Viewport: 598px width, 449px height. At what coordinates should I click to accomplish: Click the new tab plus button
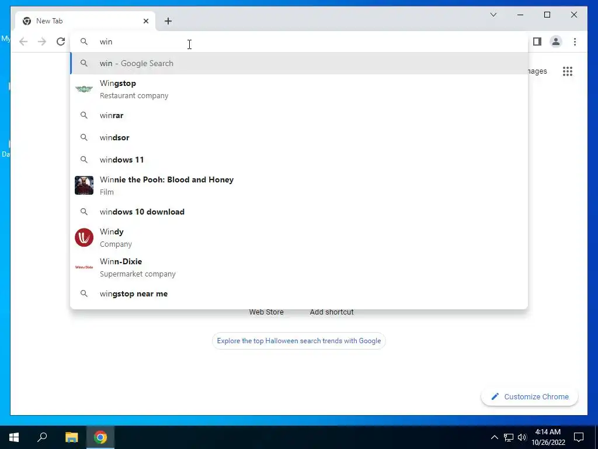point(168,21)
